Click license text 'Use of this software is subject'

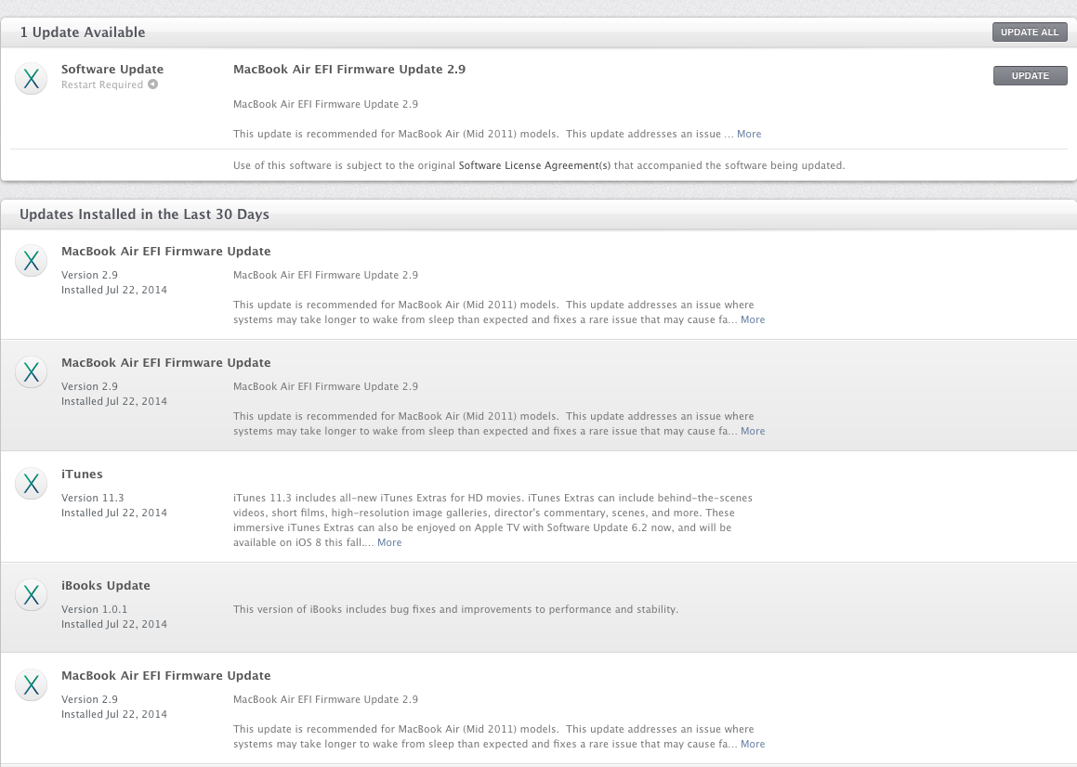(x=539, y=165)
